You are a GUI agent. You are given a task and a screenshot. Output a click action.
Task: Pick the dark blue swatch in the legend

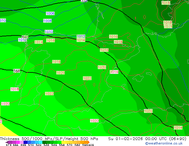25,142
